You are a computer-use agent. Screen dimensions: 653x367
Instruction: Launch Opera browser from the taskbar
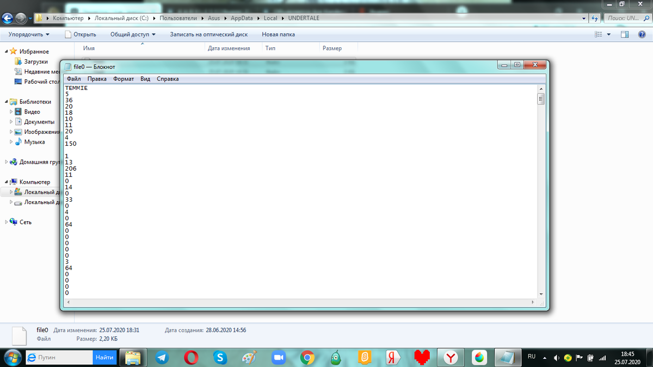(191, 357)
